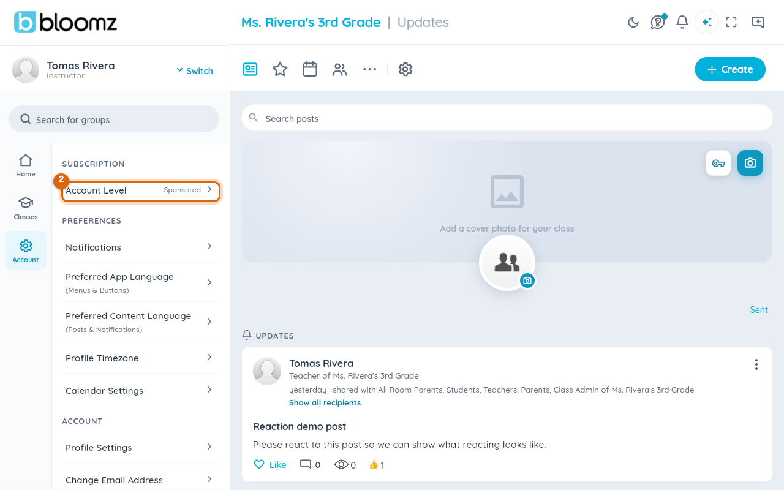Expand the Calendar Settings row
This screenshot has height=490, width=784.
tap(140, 390)
